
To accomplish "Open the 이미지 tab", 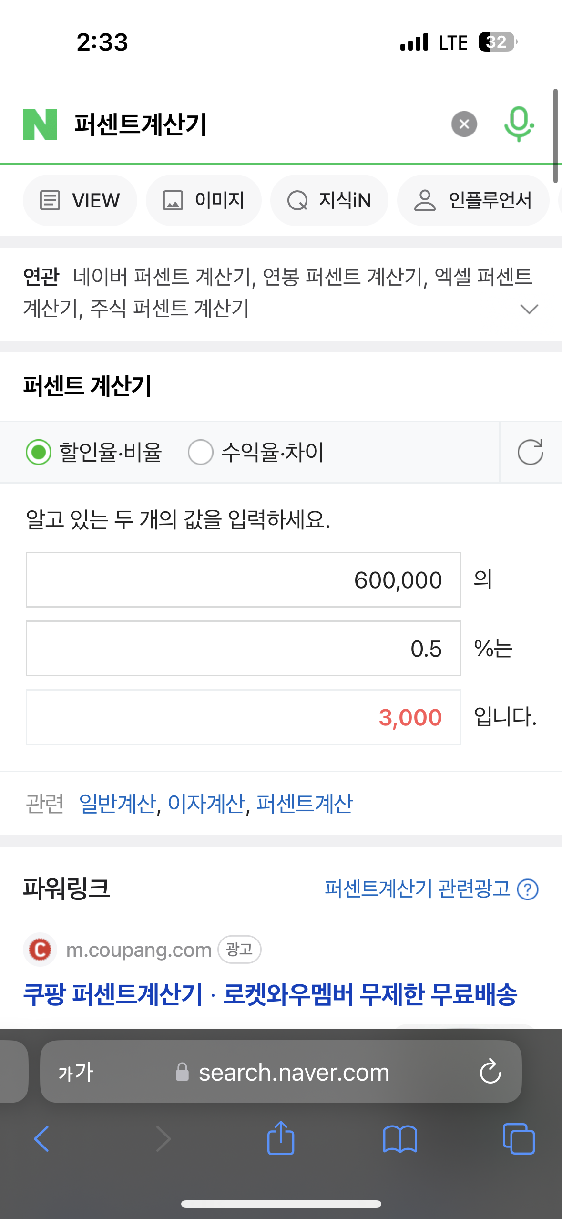I will click(204, 200).
